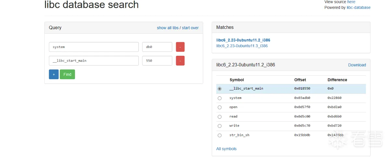Remove the __libc_start_main query row
390x157 pixels.
click(x=180, y=61)
